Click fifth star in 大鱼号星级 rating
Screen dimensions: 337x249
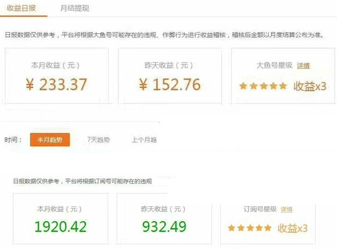[x=283, y=86]
